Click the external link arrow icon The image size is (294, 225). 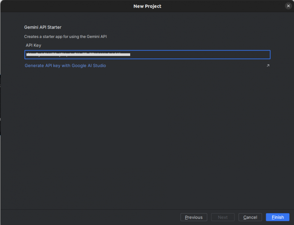[268, 66]
